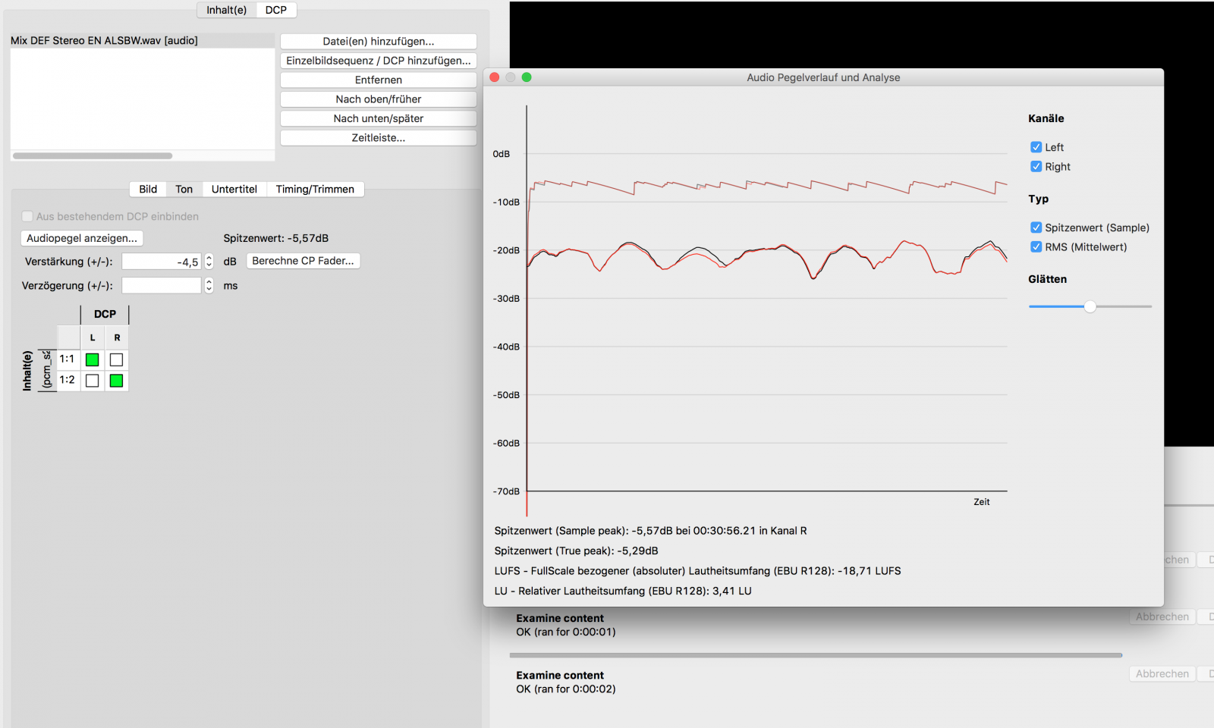Click the Verzögerung delay input field

tap(162, 286)
